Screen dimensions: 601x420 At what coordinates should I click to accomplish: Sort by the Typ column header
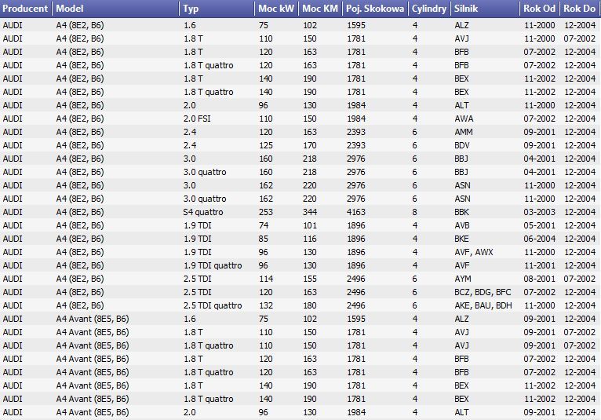217,9
